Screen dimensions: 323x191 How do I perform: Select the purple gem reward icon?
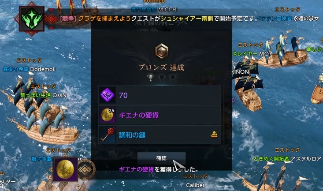(107, 95)
